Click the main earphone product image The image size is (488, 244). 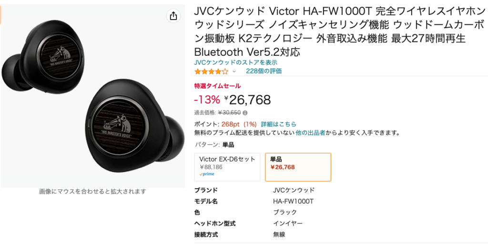coord(93,96)
